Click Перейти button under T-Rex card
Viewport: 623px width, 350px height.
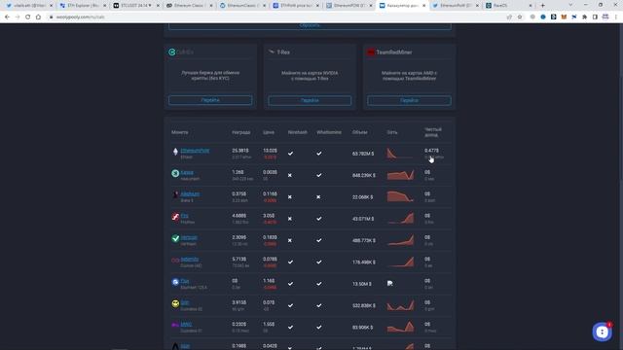[310, 100]
